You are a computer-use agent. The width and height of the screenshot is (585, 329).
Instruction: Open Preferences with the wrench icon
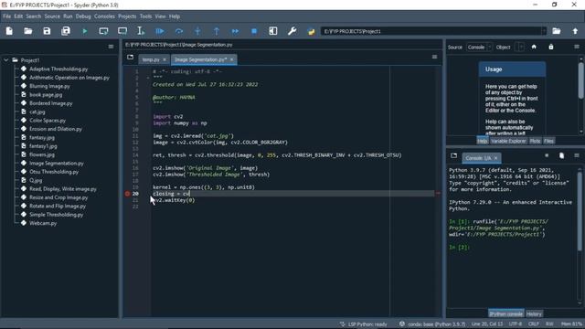tap(292, 31)
